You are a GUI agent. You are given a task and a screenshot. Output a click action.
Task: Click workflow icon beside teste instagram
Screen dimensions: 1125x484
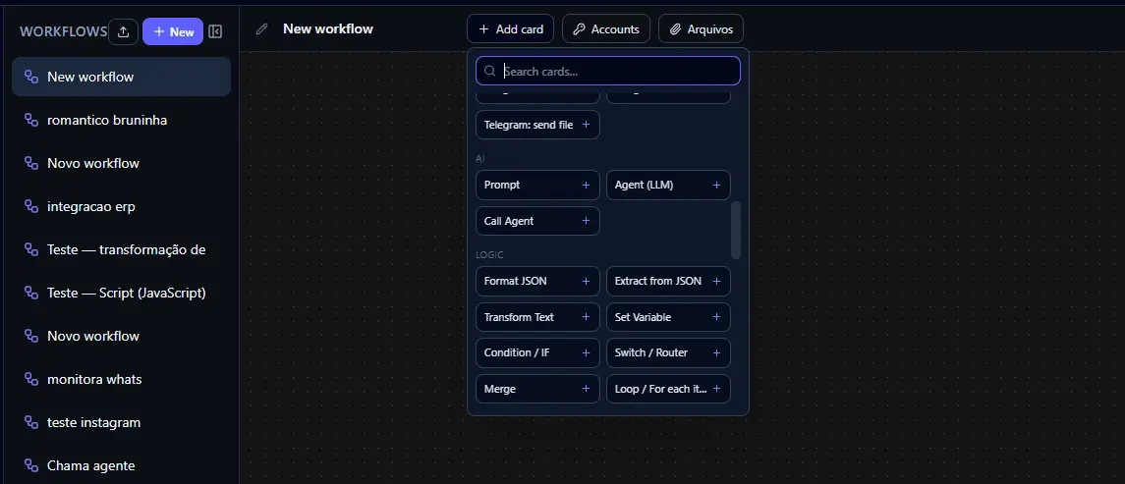(x=30, y=422)
